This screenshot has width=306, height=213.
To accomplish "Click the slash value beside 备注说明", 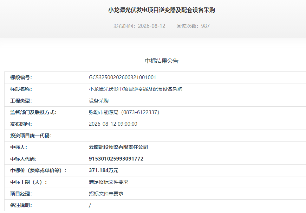I will pyautogui.click(x=90, y=205).
